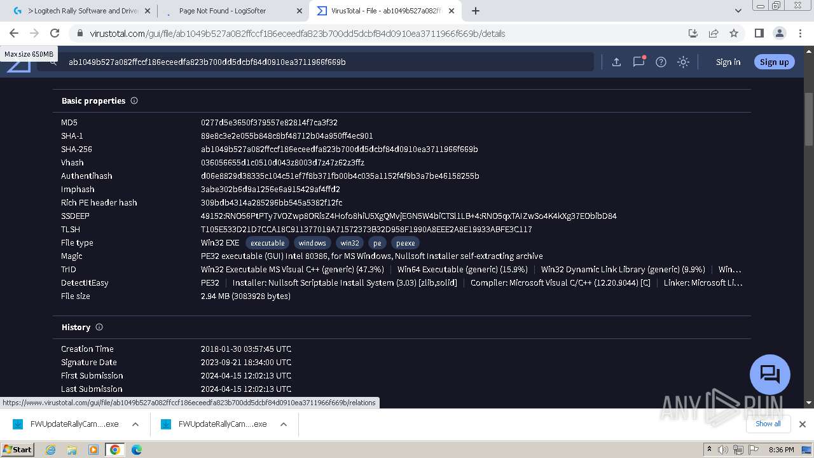814x458 pixels.
Task: Click the Signature Date value
Action: 246,362
